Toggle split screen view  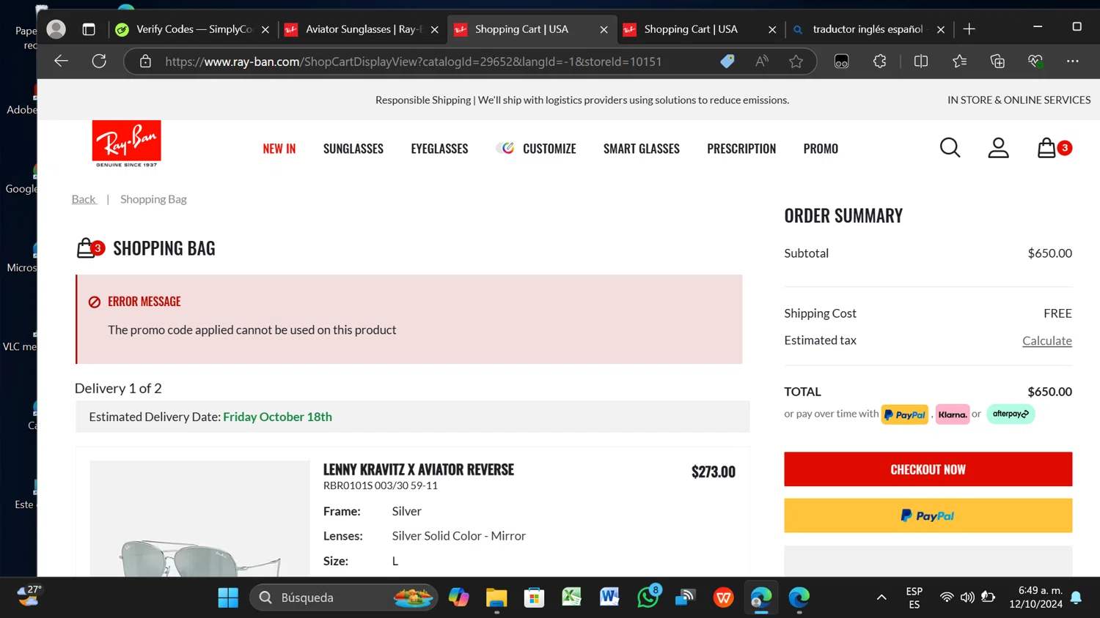pos(921,62)
